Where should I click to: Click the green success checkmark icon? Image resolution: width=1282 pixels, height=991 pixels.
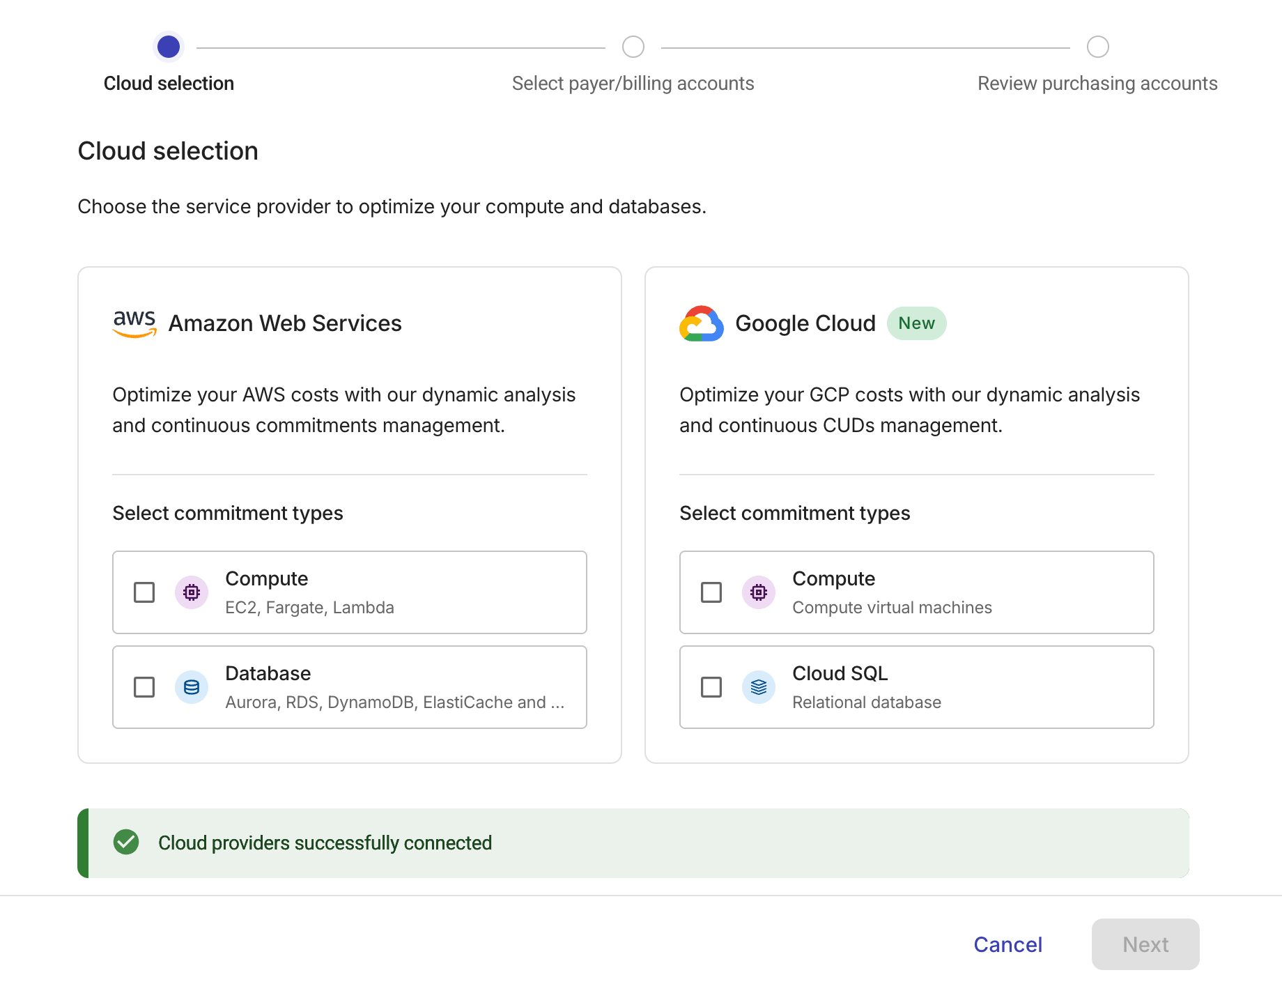(x=126, y=842)
